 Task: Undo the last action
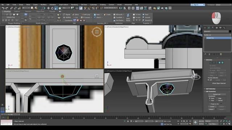pos(3,8)
